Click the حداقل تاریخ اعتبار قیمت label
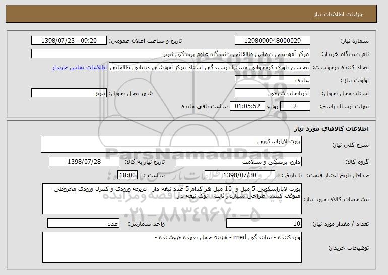388x275 pixels. (x=338, y=176)
